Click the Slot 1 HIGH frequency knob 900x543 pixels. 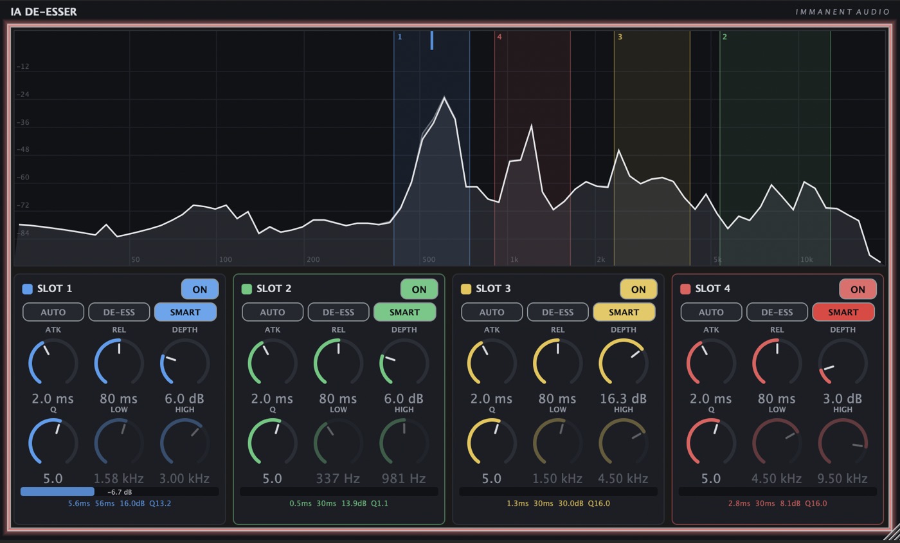click(x=184, y=443)
